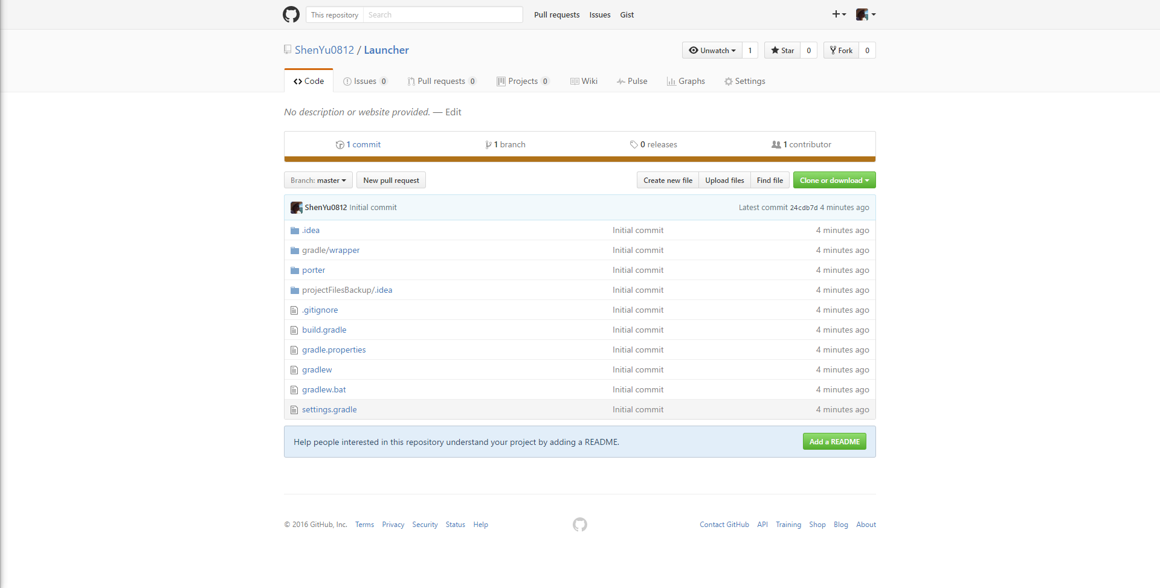The width and height of the screenshot is (1160, 588).
Task: View the 1 branch list
Action: click(x=505, y=144)
